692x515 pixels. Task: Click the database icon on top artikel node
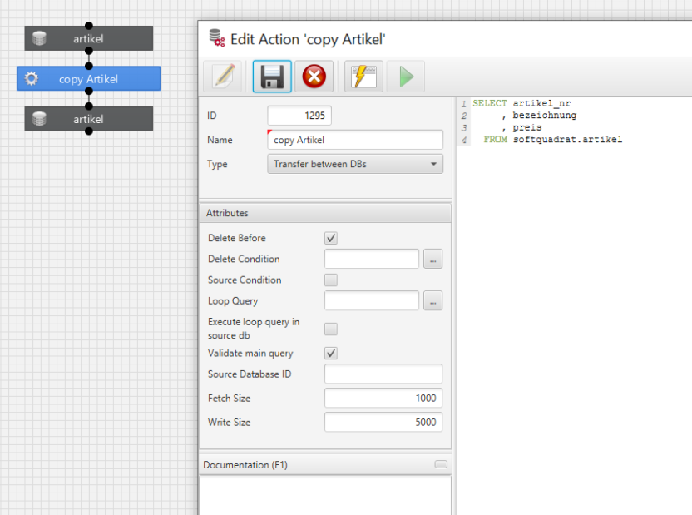click(39, 38)
